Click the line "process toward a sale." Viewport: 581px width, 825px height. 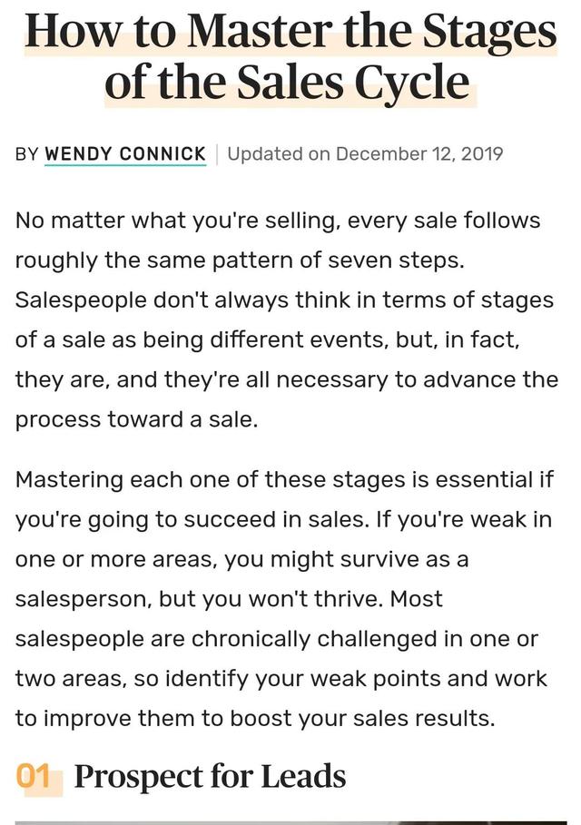pyautogui.click(x=136, y=420)
